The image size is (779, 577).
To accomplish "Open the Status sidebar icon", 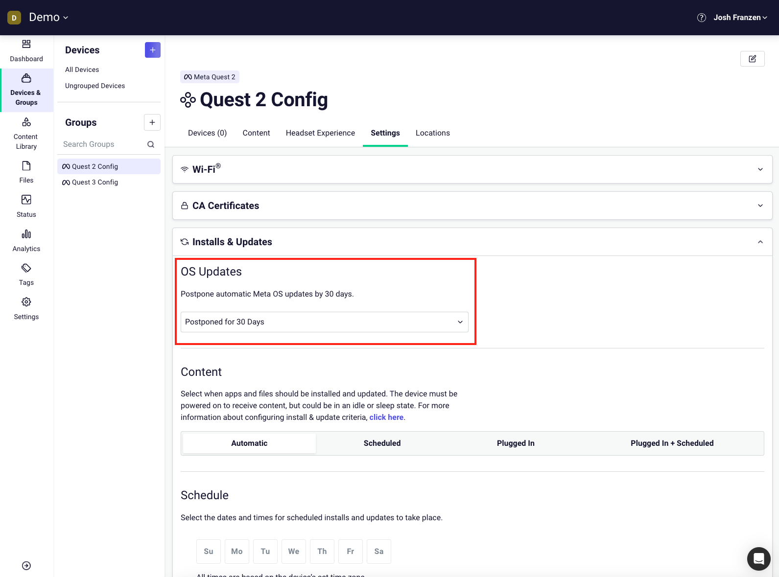I will coord(26,200).
